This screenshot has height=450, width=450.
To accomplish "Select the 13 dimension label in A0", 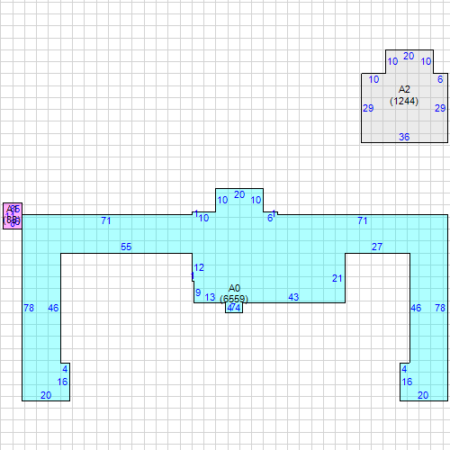I will pyautogui.click(x=210, y=297).
